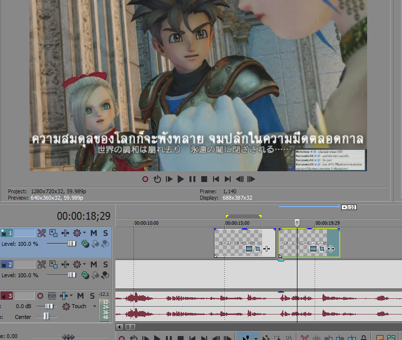This screenshot has width=402, height=340.
Task: Start recording with the preview Record button
Action: pos(145,179)
